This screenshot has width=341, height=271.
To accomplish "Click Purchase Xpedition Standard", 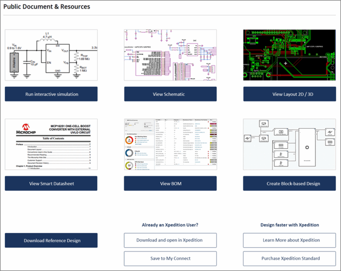I will click(x=289, y=258).
